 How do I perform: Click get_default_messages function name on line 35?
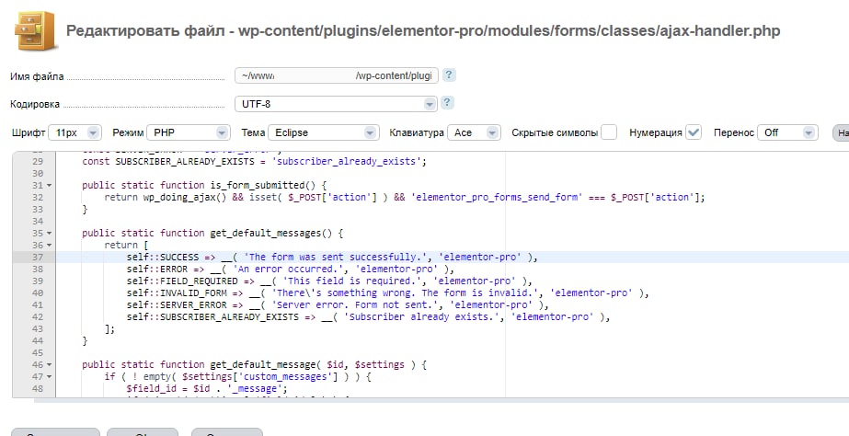[266, 233]
